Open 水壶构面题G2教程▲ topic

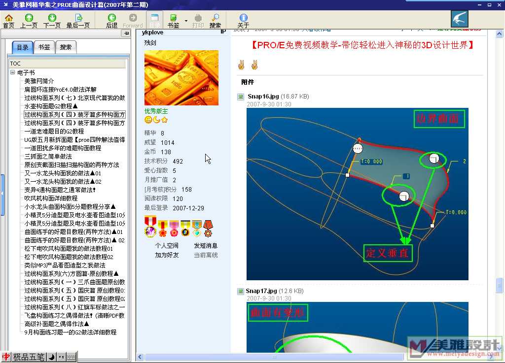tap(51, 106)
